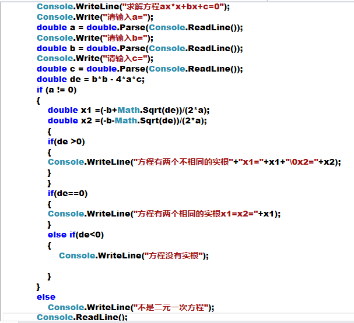This screenshot has height=323, width=354.
Task: Click the final Console.ReadLine(); line
Action: [x=82, y=317]
